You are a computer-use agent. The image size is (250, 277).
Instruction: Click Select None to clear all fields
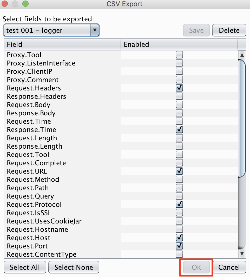(74, 267)
